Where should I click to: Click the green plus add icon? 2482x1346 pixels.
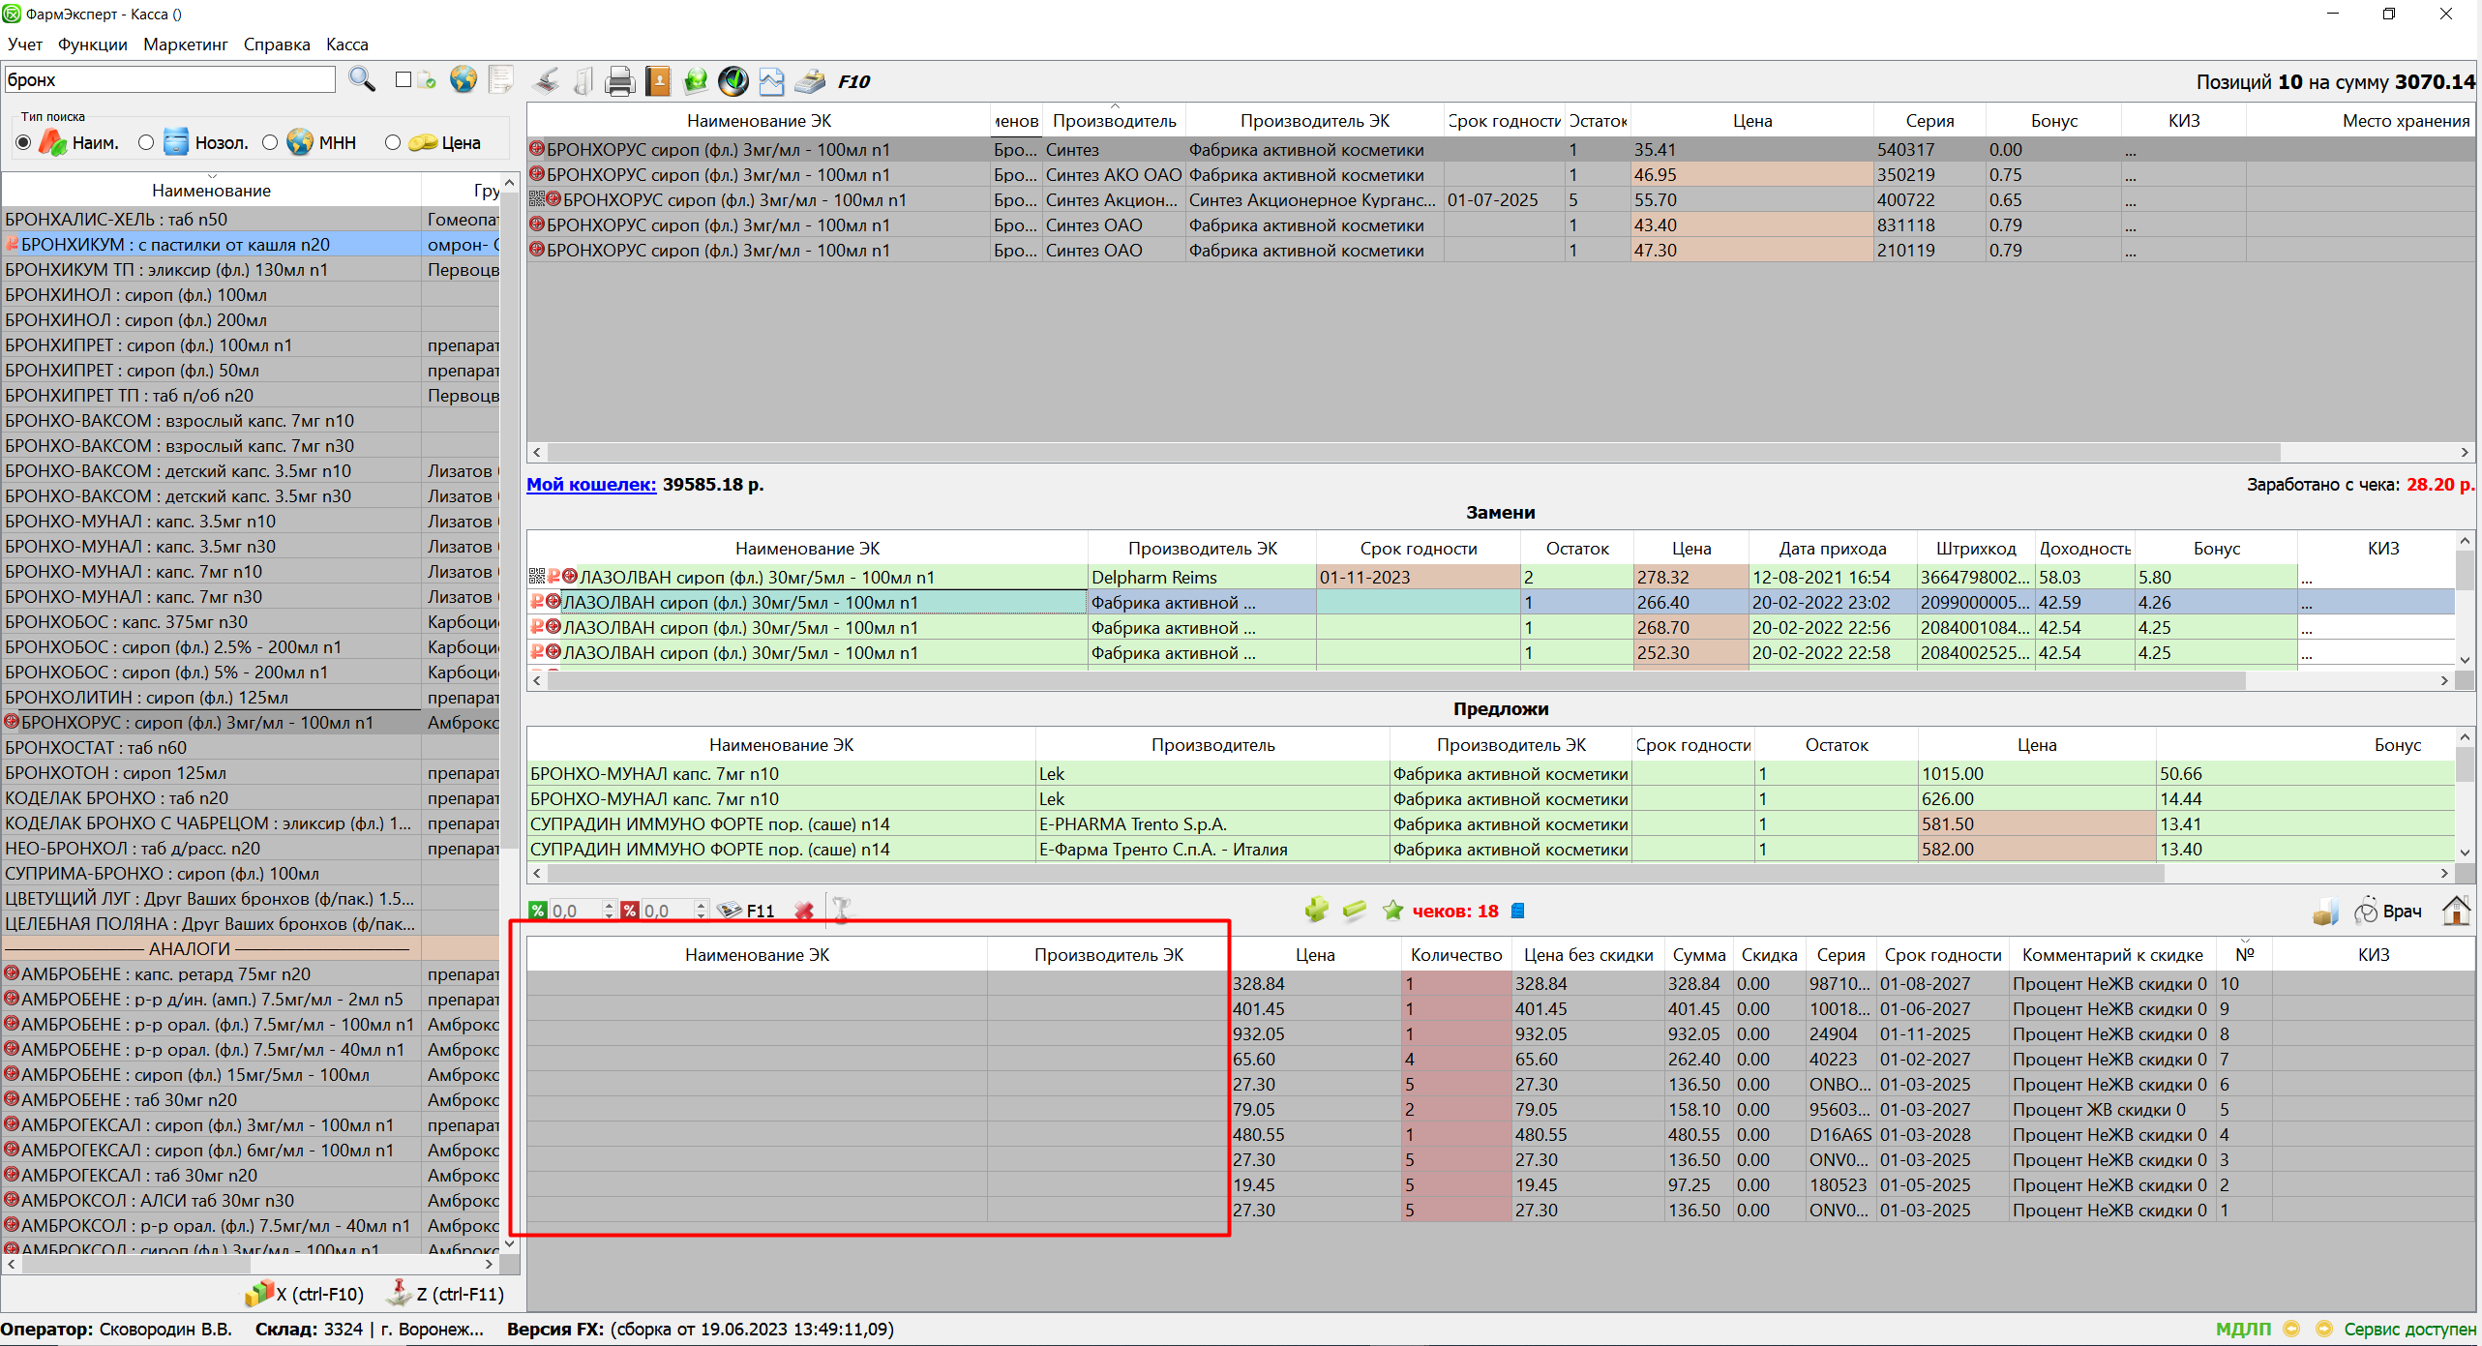(1316, 910)
